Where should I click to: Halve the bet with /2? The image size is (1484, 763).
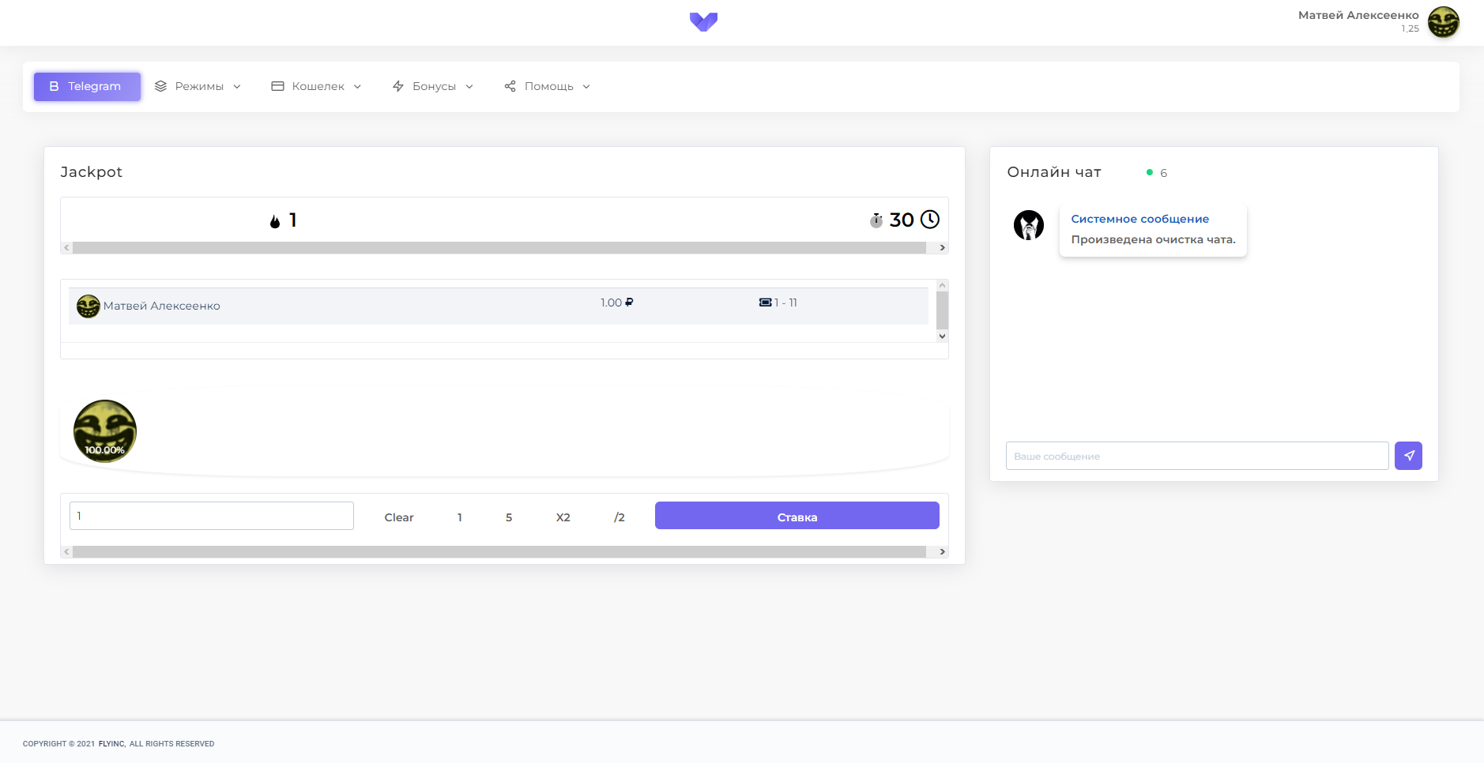point(620,517)
